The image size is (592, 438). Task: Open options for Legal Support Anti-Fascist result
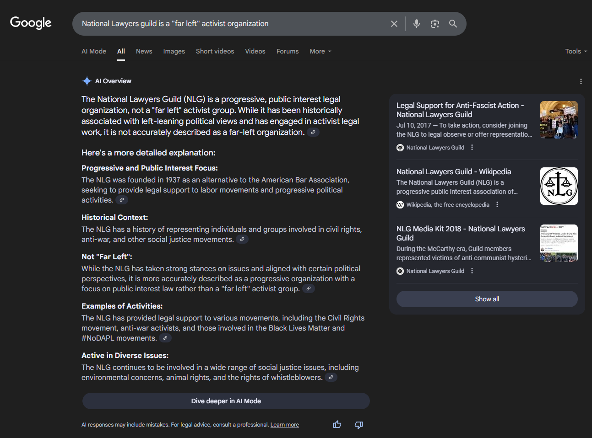(x=472, y=148)
